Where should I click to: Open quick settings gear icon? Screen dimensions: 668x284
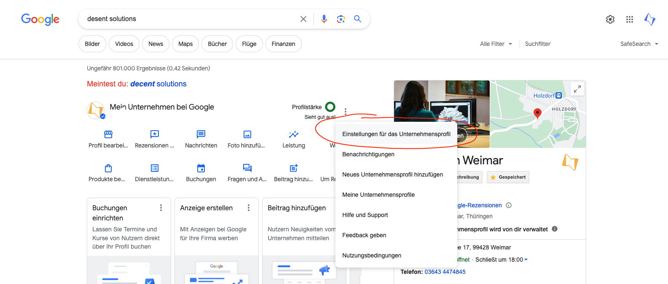click(x=610, y=19)
